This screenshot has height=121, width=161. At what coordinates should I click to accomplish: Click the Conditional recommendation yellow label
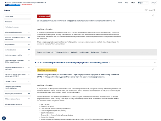pos(47,70)
